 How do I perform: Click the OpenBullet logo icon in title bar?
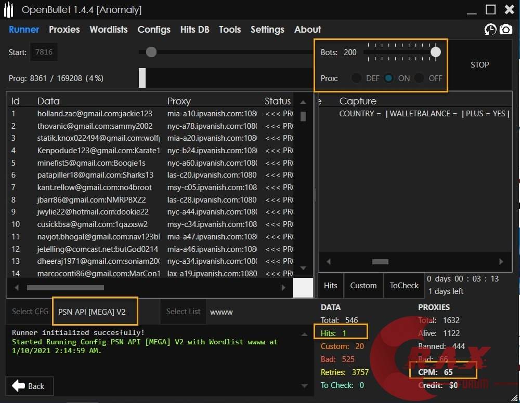click(9, 9)
